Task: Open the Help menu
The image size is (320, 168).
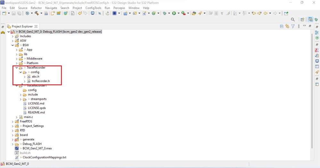Action: point(146,8)
